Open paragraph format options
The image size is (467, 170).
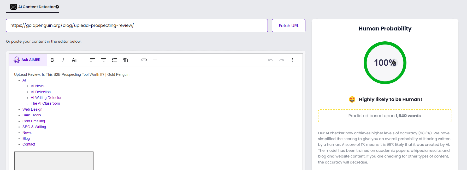coord(126,60)
